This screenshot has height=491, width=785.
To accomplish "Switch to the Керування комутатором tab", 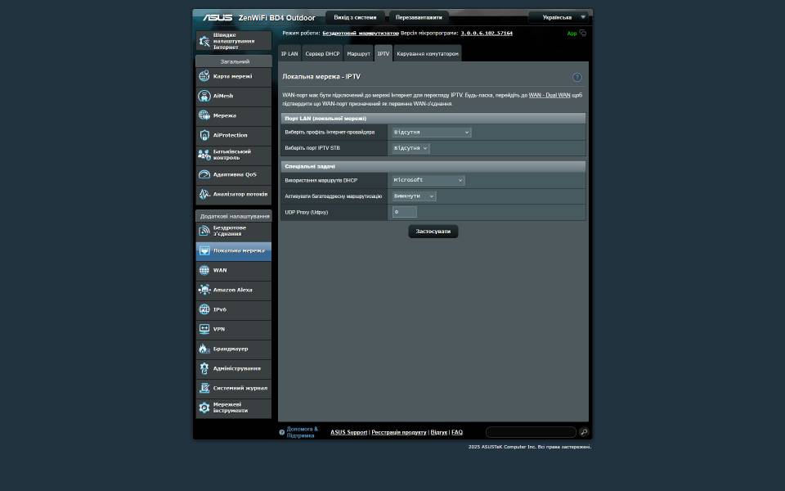I will click(428, 54).
